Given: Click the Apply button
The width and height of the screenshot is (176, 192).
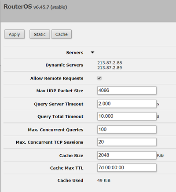Looking at the screenshot, I should [x=15, y=34].
